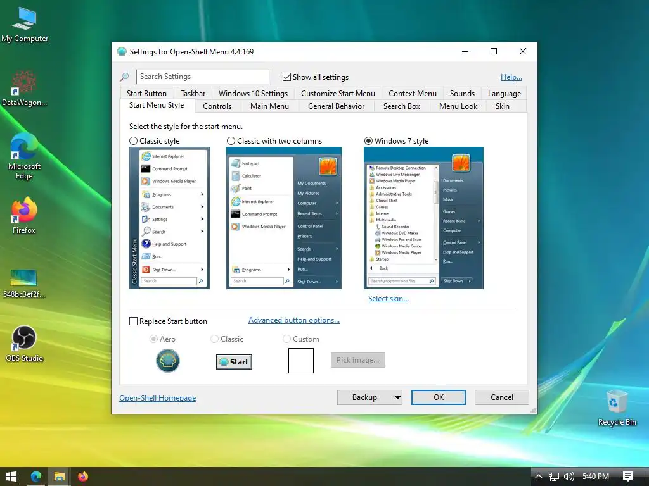This screenshot has width=649, height=486.
Task: Open the DataWagon desktop shortcut
Action: (x=24, y=89)
